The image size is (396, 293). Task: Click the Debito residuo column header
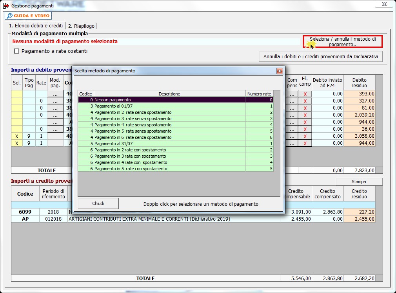coord(360,83)
